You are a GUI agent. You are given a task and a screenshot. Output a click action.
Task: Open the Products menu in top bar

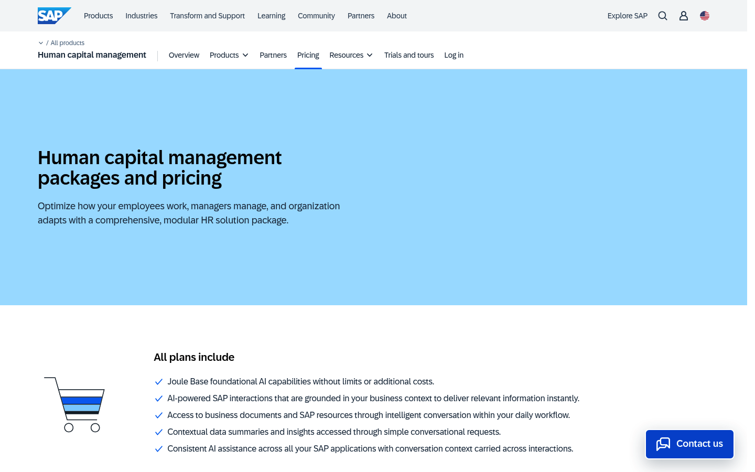tap(99, 16)
